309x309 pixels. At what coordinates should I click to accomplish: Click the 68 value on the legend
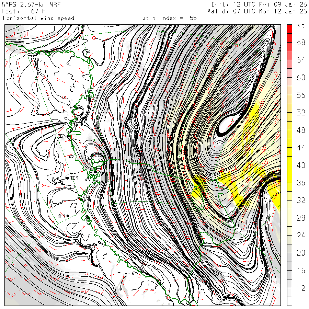pyautogui.click(x=301, y=42)
